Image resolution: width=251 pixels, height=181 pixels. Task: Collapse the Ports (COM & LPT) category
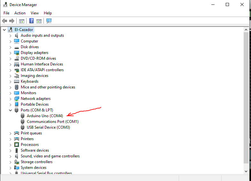(10, 110)
